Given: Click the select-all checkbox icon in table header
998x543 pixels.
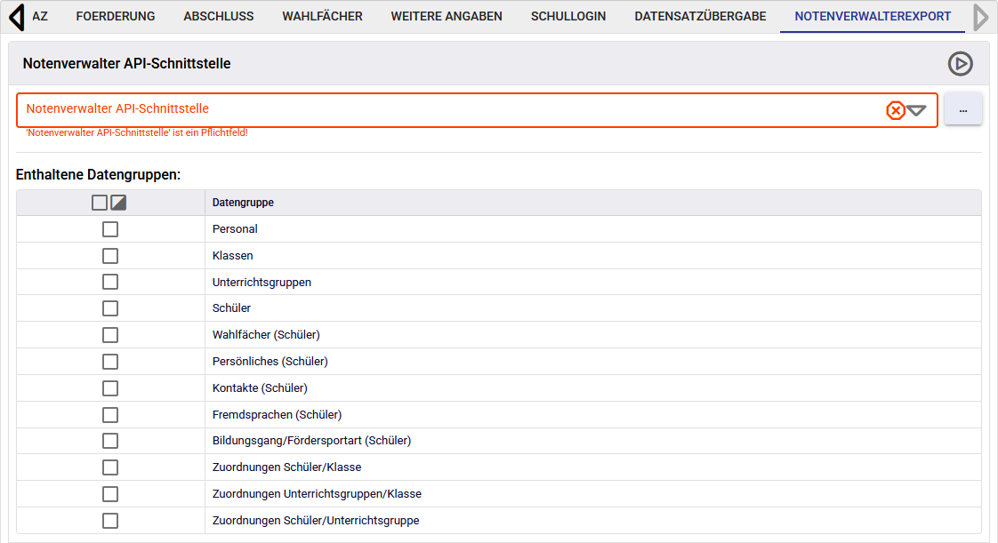Looking at the screenshot, I should coord(100,203).
